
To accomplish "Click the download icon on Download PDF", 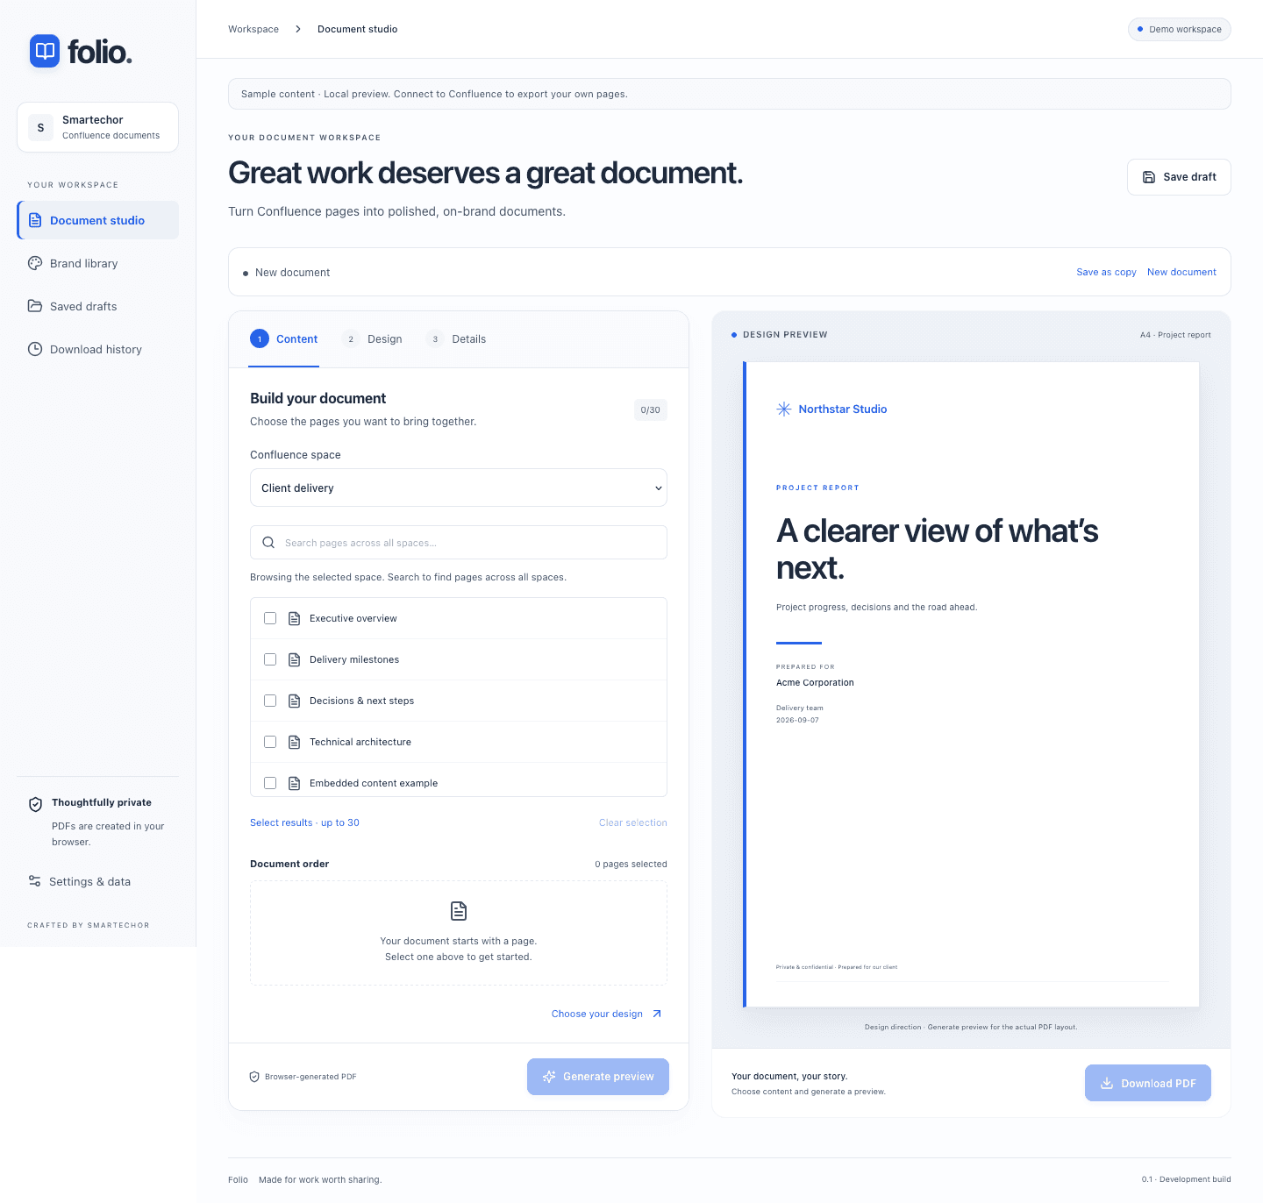I will tap(1107, 1083).
